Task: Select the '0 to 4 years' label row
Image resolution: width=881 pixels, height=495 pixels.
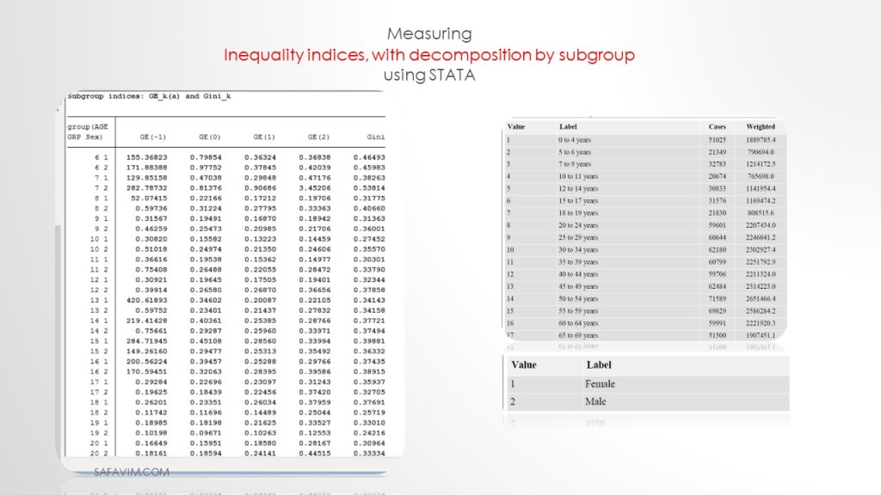Action: coord(574,139)
